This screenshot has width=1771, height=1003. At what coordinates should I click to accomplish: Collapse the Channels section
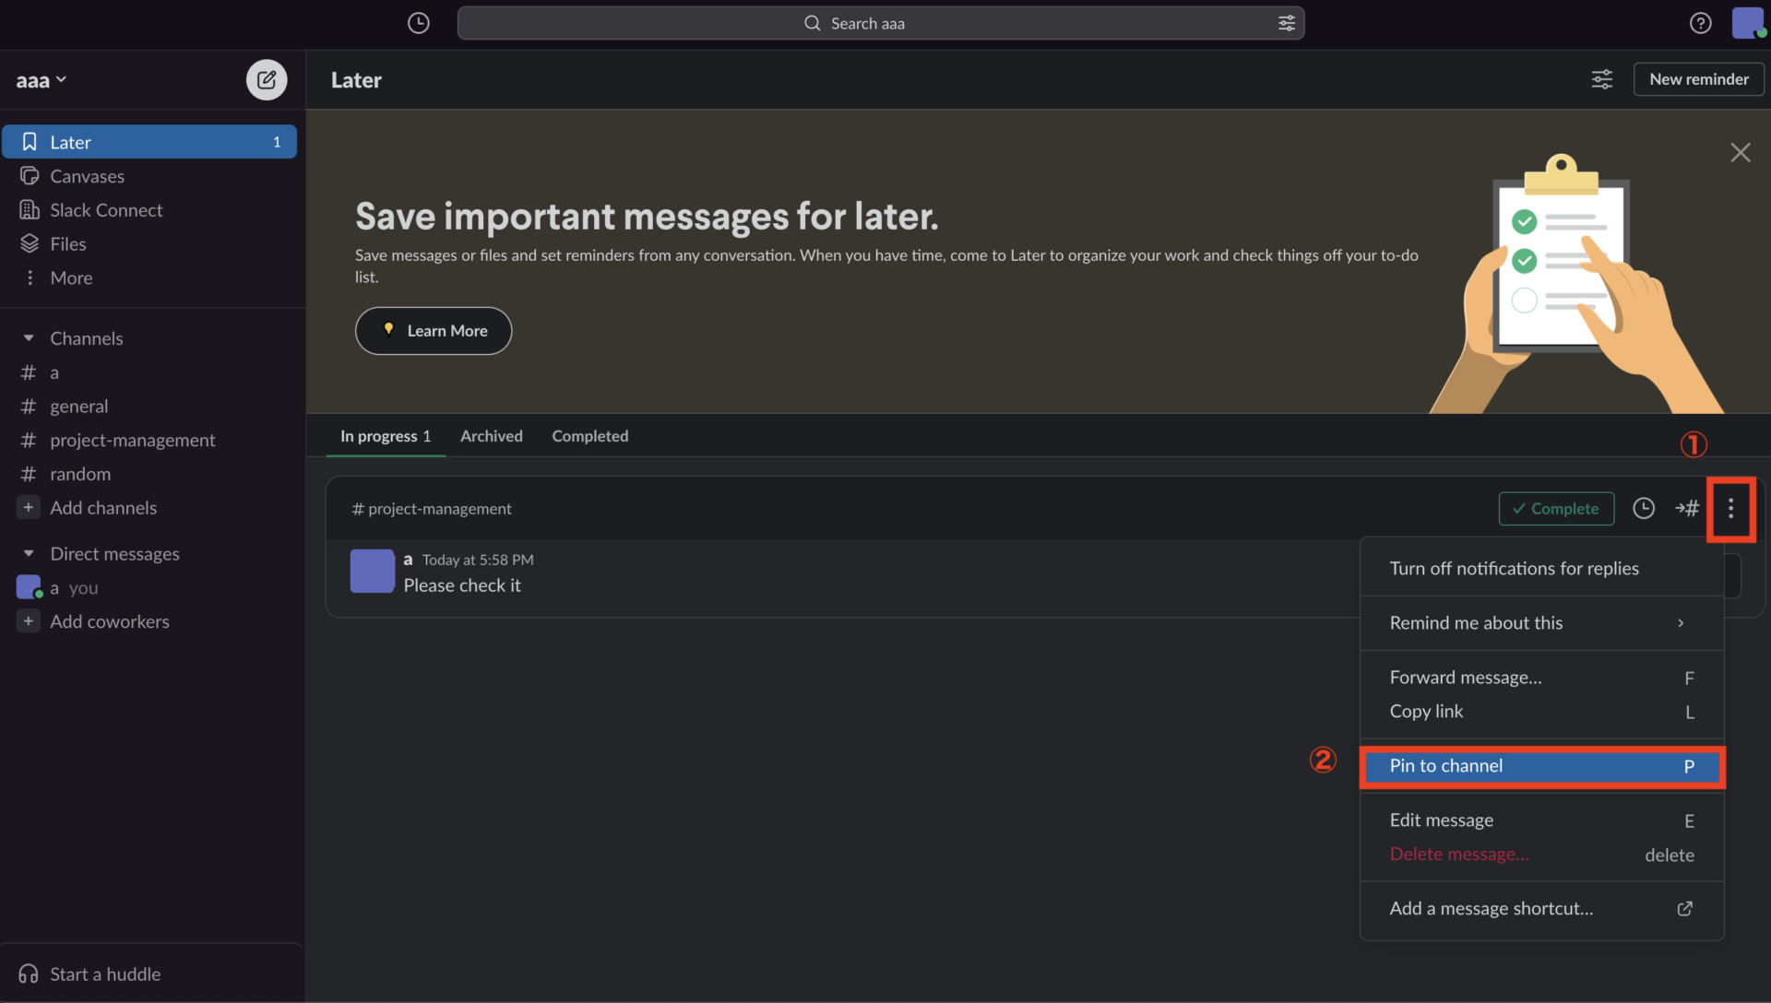(28, 338)
